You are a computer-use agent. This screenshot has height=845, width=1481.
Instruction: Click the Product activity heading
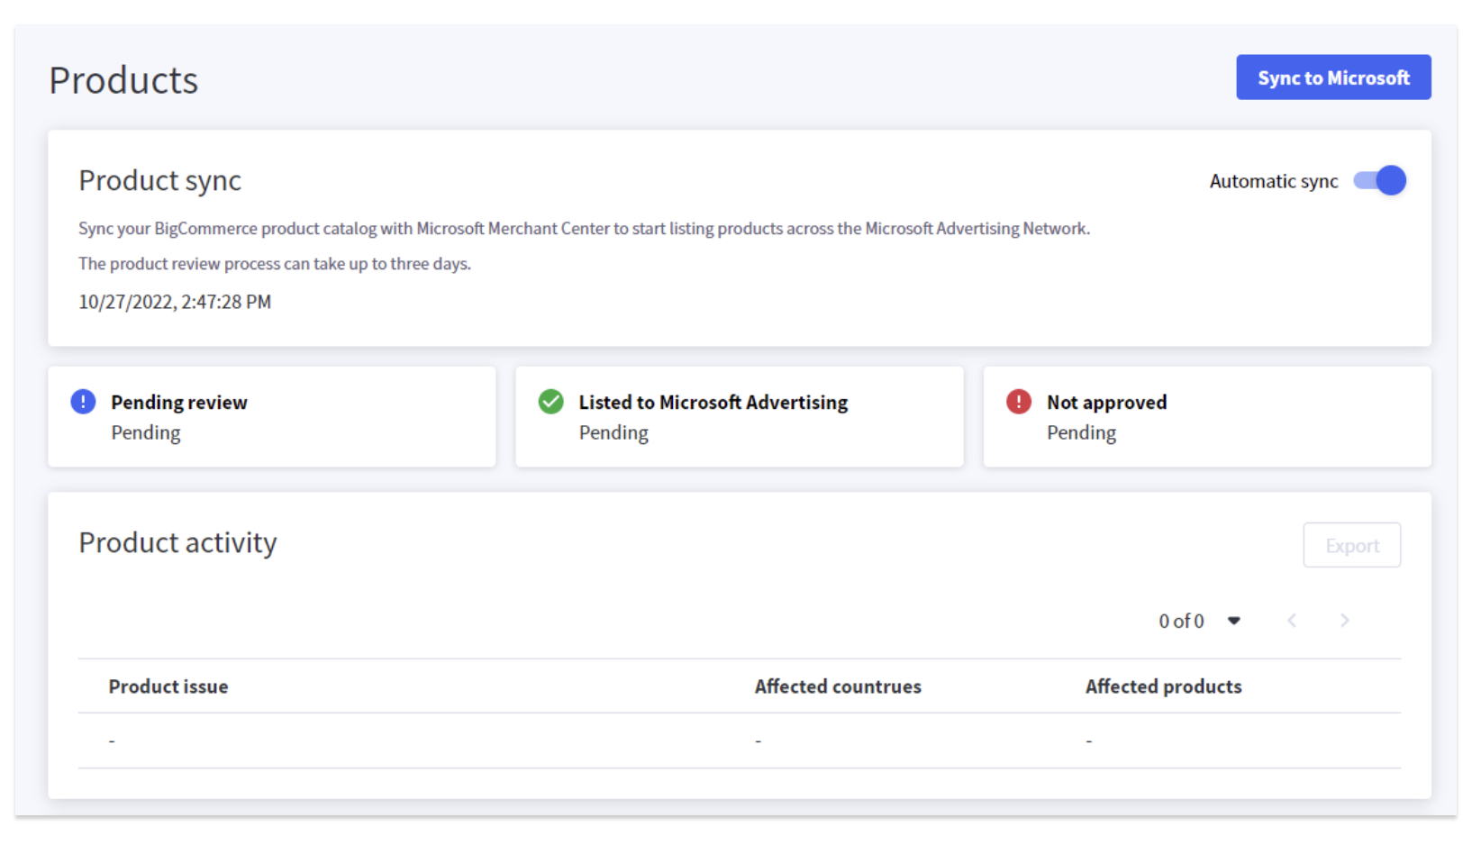coord(177,542)
